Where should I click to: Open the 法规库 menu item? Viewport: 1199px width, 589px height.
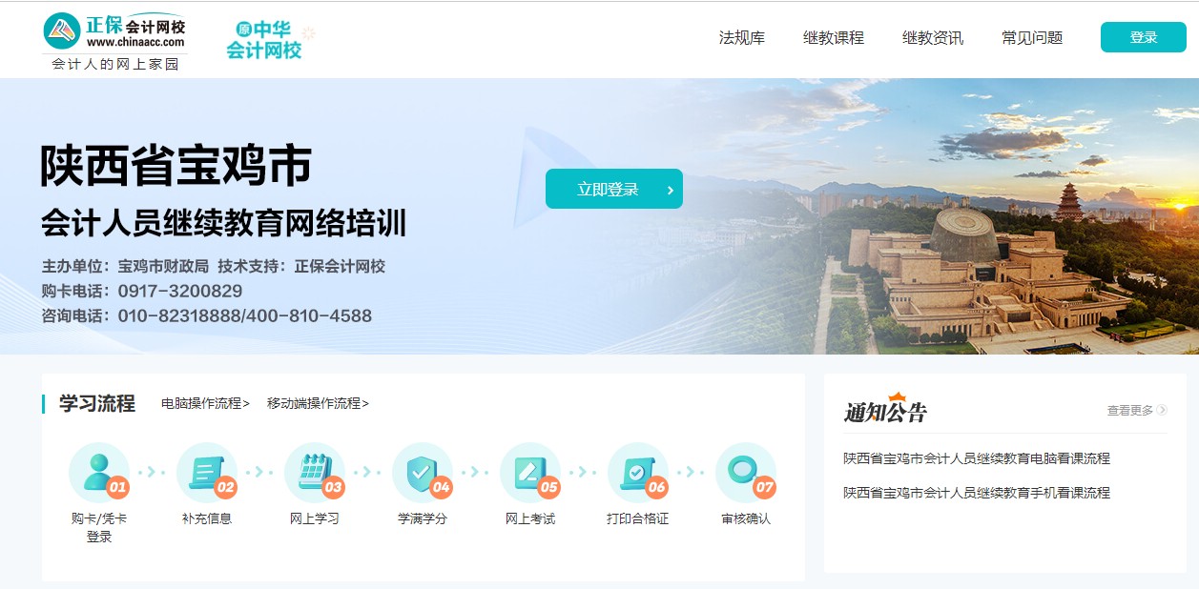tap(741, 38)
